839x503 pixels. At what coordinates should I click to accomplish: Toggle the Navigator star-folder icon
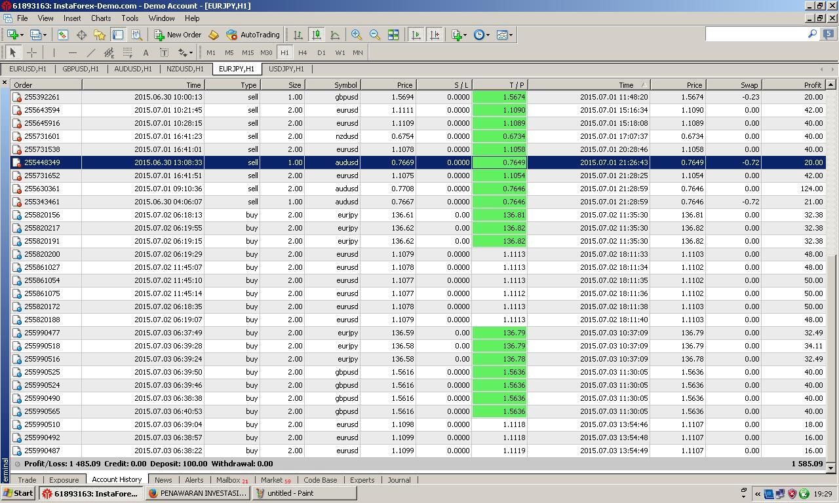(100, 35)
